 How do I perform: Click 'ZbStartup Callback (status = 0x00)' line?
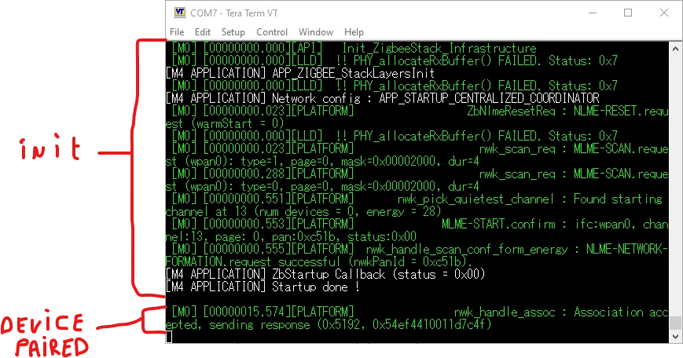pos(325,275)
